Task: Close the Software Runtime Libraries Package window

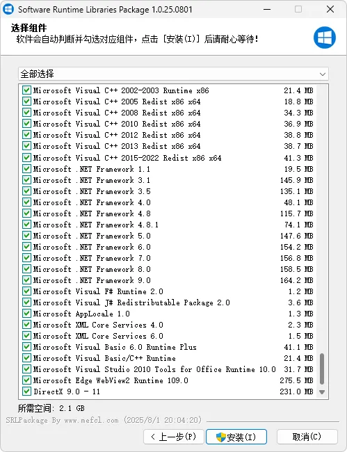Action: coord(330,9)
